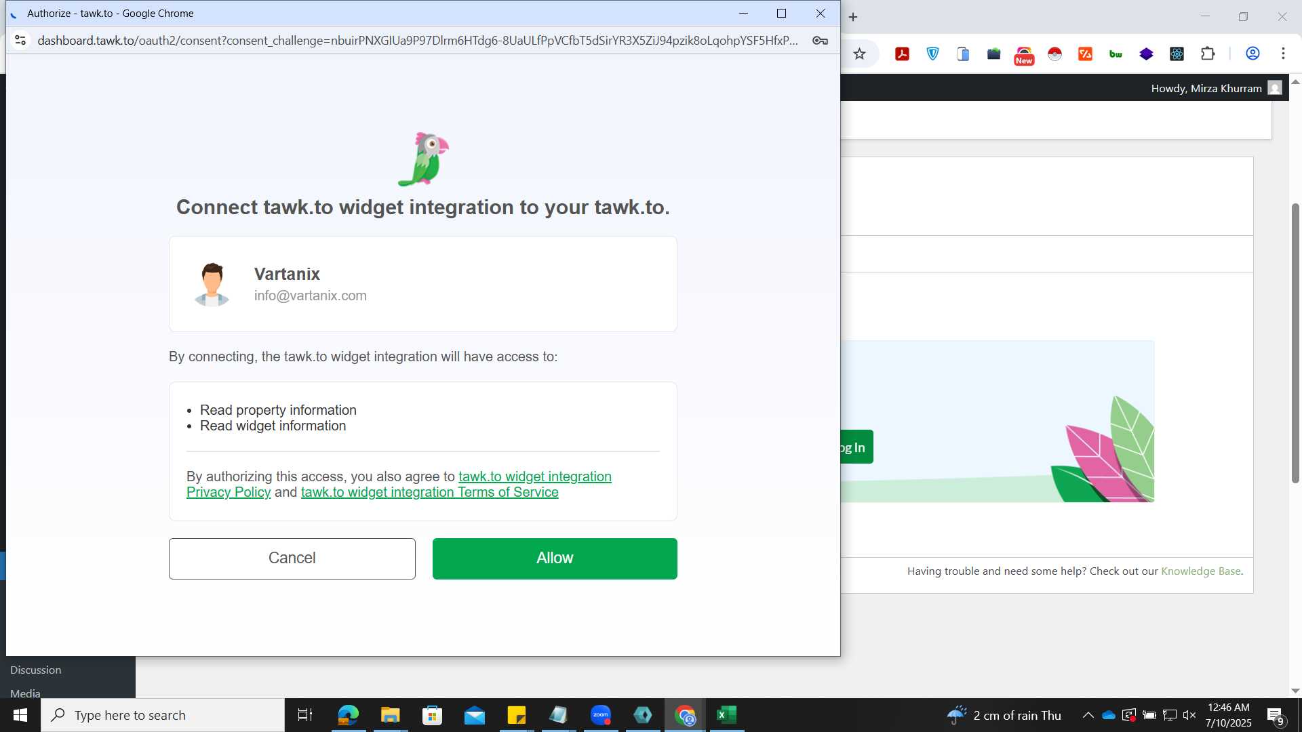The image size is (1302, 732).
Task: Click the password key icon in the popup address bar
Action: click(x=820, y=41)
